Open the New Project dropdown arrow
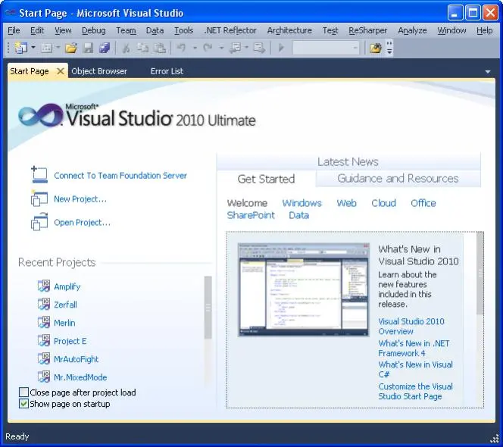The width and height of the screenshot is (503, 447). click(33, 48)
